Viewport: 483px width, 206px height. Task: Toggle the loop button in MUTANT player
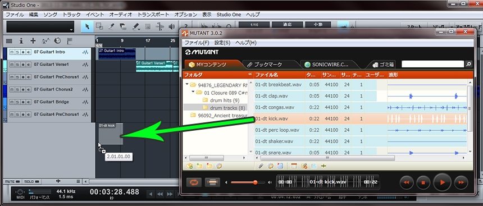194,182
